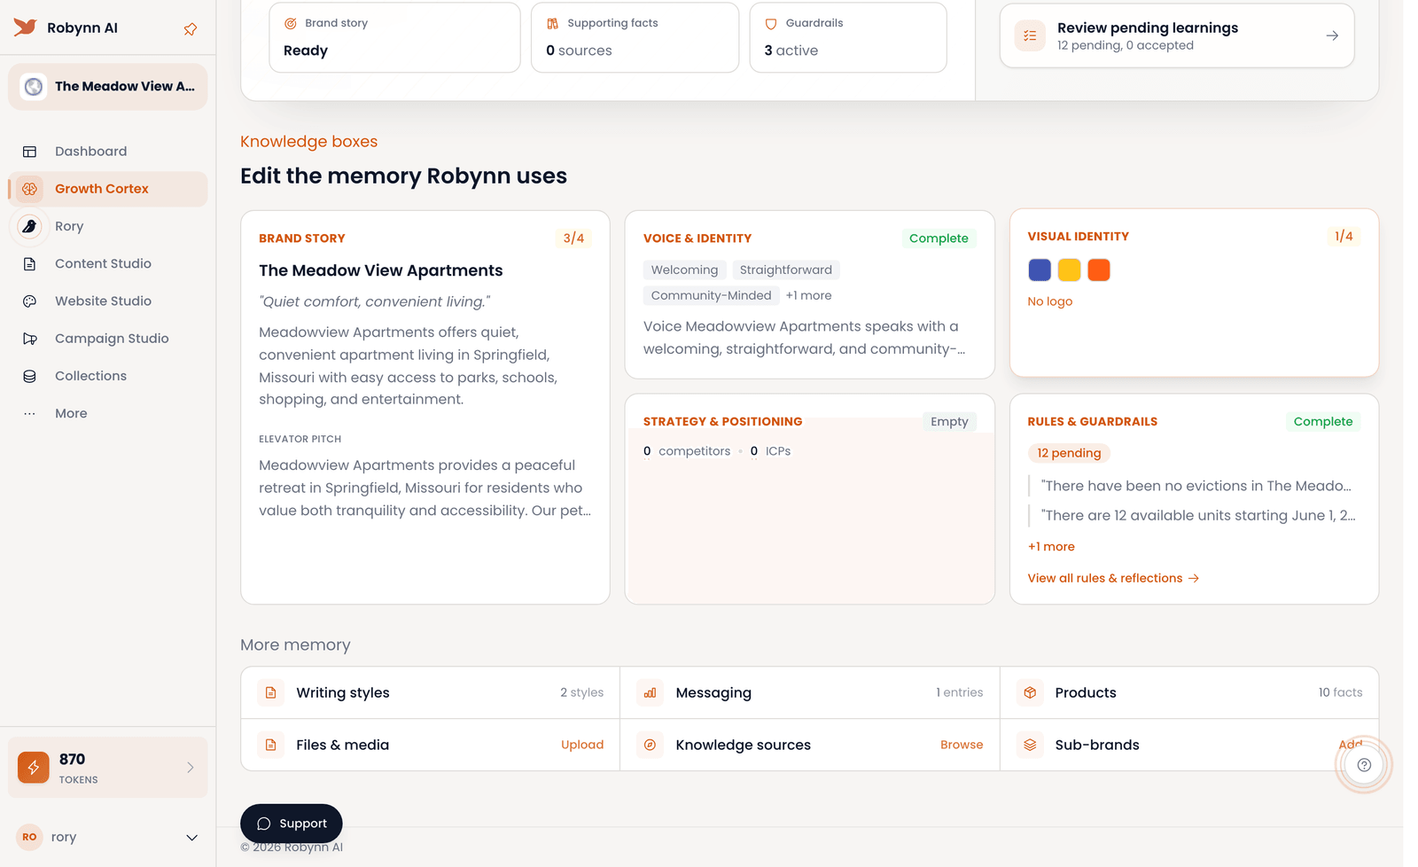Click the pending learnings checklist icon
The height and width of the screenshot is (867, 1418).
pos(1030,35)
